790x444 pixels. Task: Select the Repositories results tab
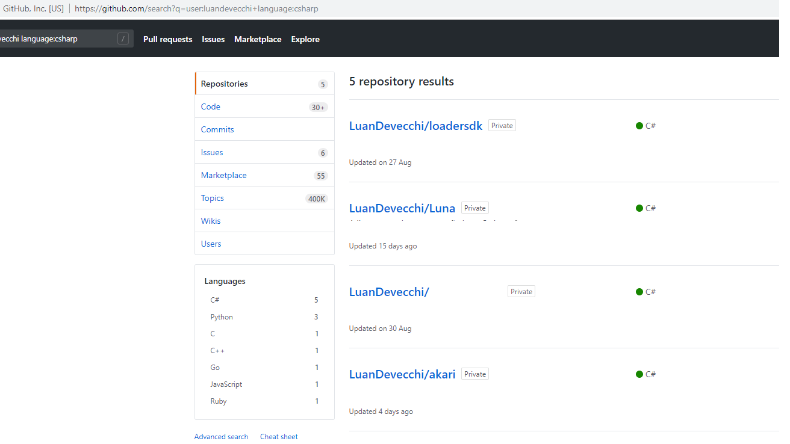264,84
